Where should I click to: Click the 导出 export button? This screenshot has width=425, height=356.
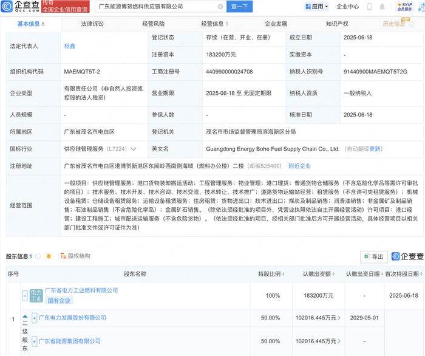coord(374,256)
